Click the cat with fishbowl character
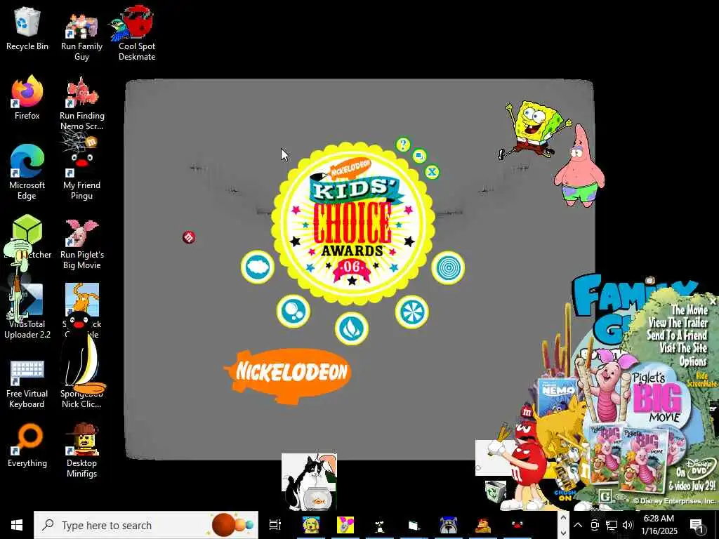 click(309, 481)
